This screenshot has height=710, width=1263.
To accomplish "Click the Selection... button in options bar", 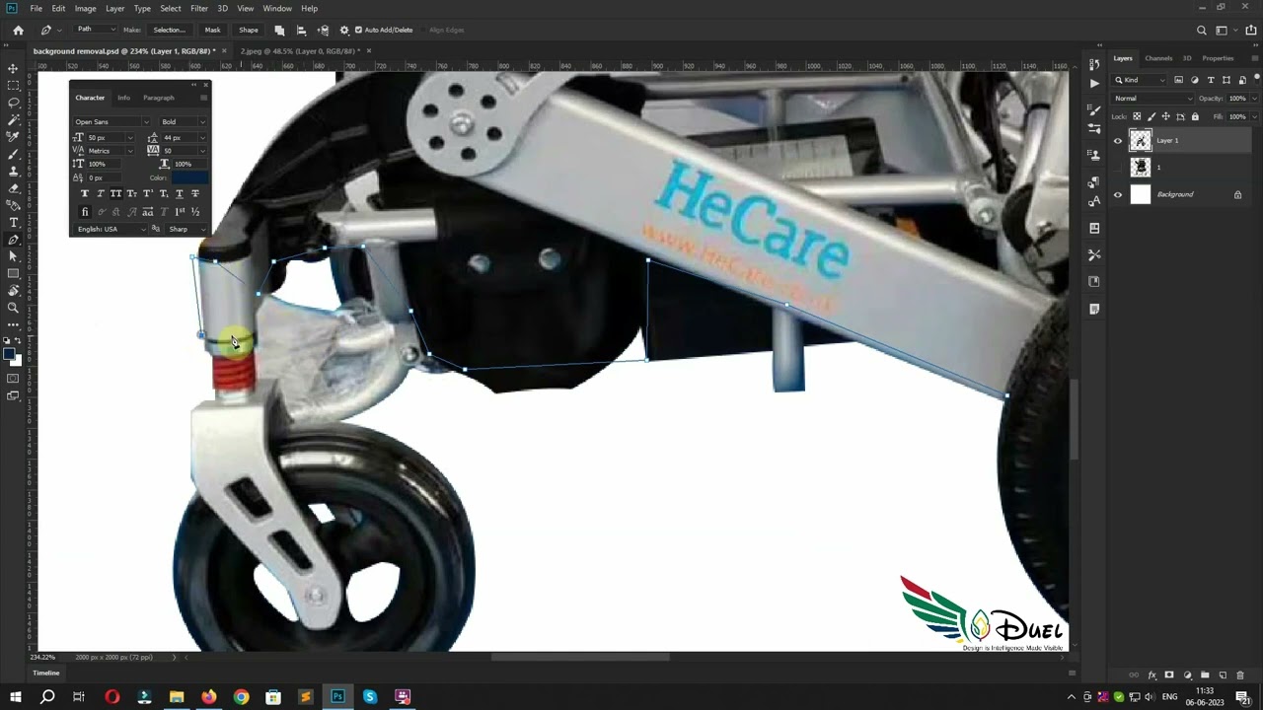I will [170, 30].
